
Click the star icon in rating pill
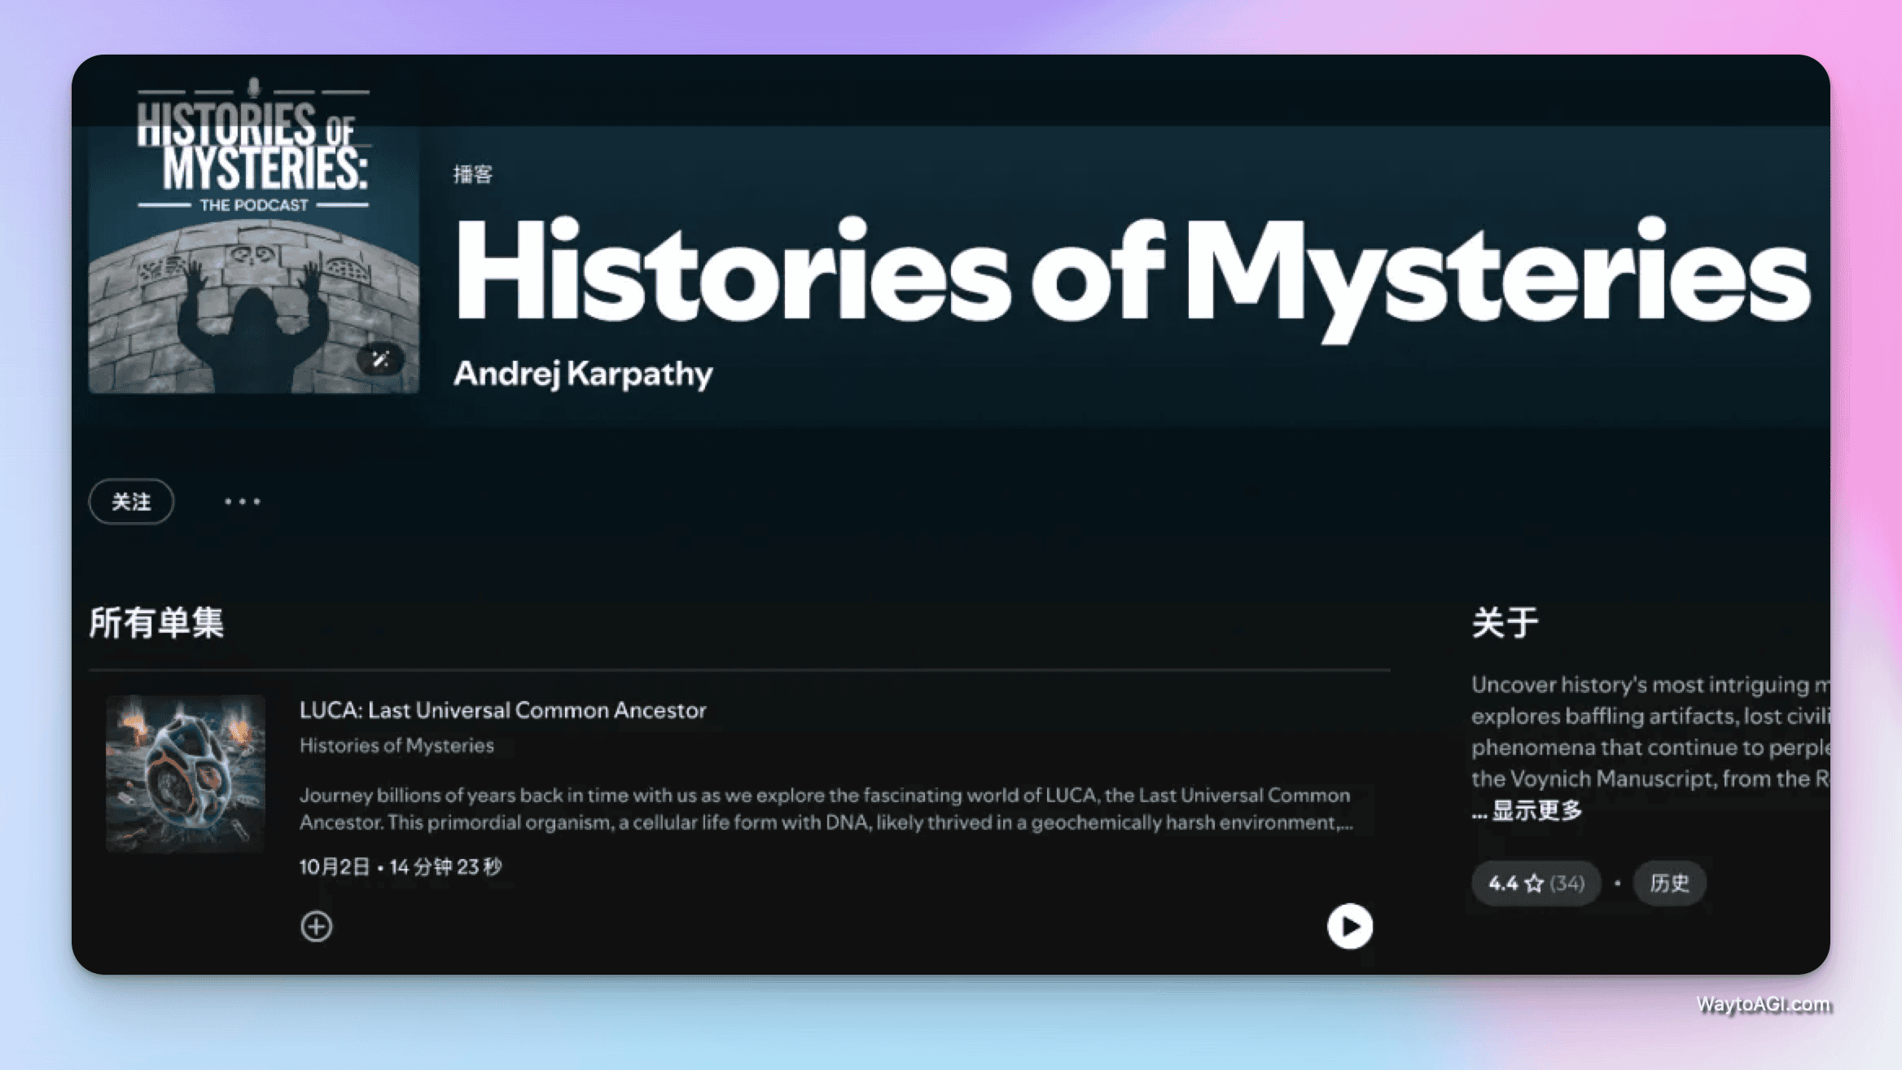1534,884
